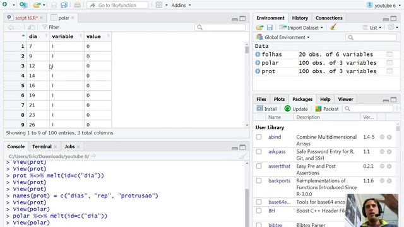Viewport: 404px width, 227px height.
Task: Click the youtube 6 project icon
Action: 370,5
